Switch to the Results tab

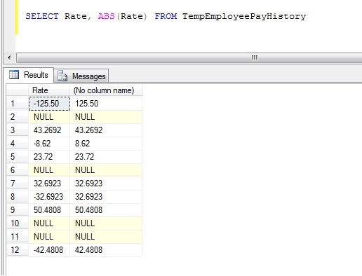(x=29, y=75)
